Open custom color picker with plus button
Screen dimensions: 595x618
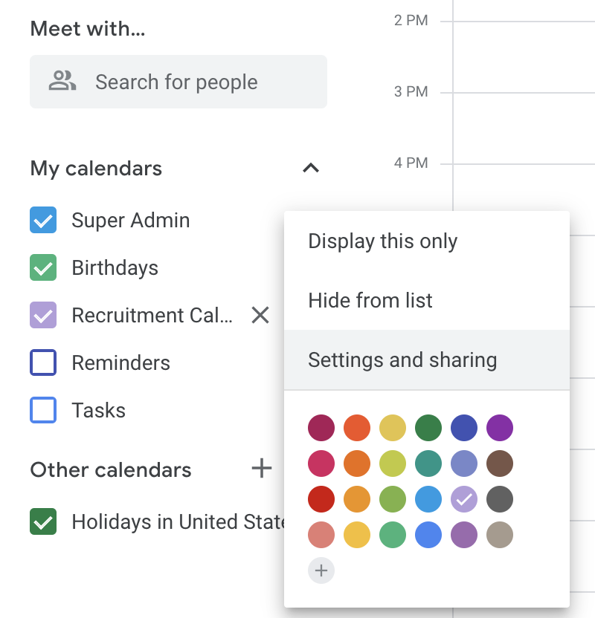321,570
